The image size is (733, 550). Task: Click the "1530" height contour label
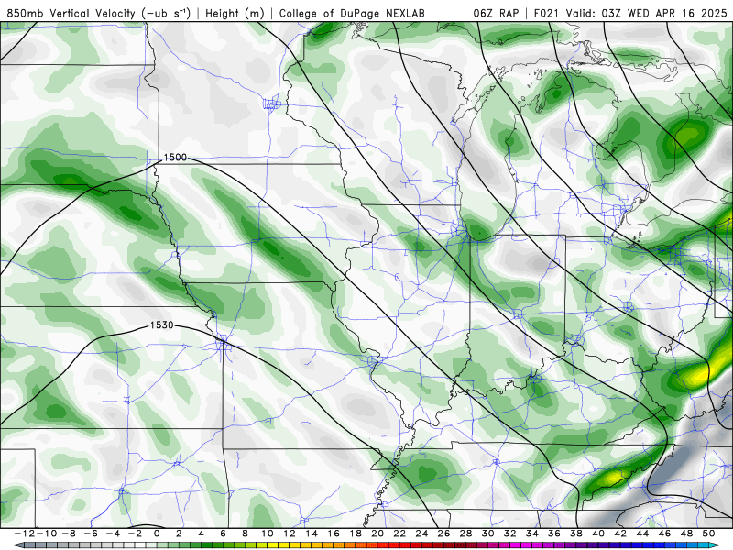click(x=162, y=325)
